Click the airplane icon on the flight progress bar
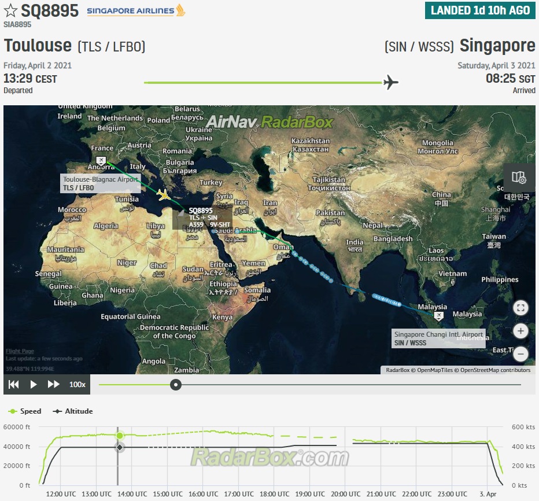Screen dimensions: 539x501 390,83
